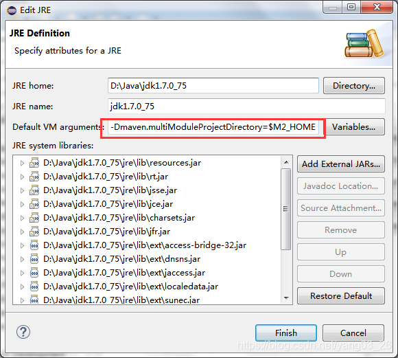
Task: Click the Restore Default button
Action: [x=341, y=296]
